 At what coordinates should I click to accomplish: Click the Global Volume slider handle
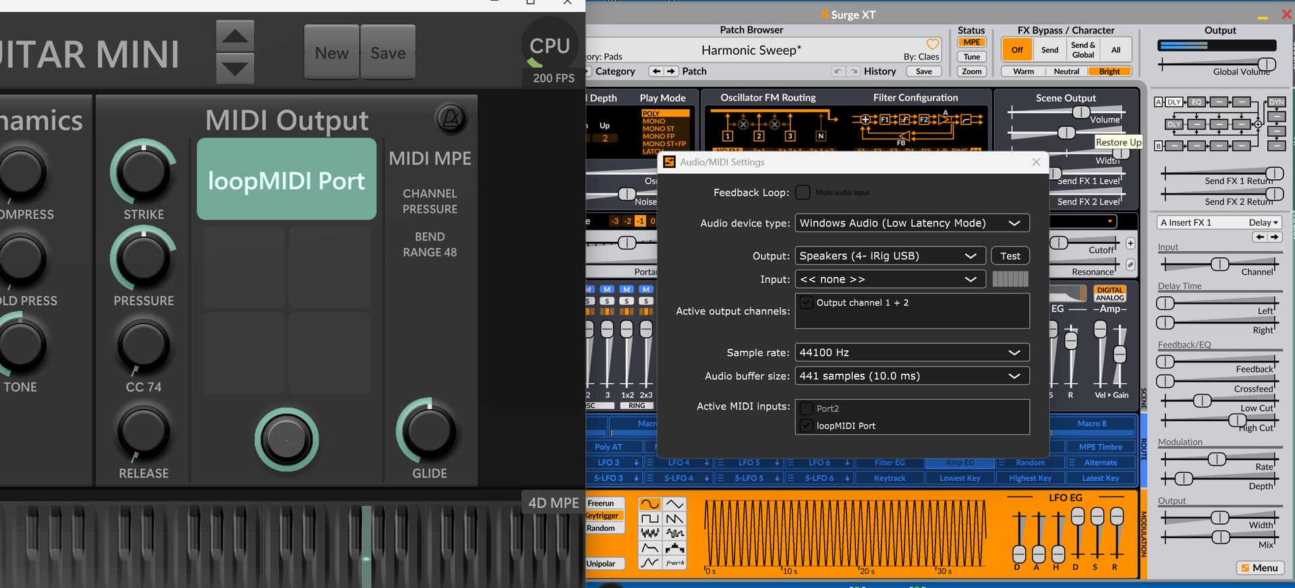[1267, 64]
